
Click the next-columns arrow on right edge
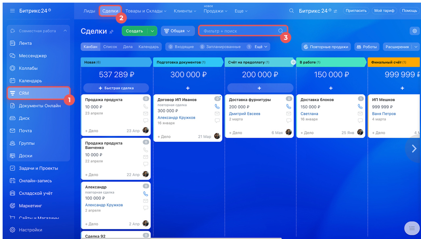pyautogui.click(x=414, y=149)
